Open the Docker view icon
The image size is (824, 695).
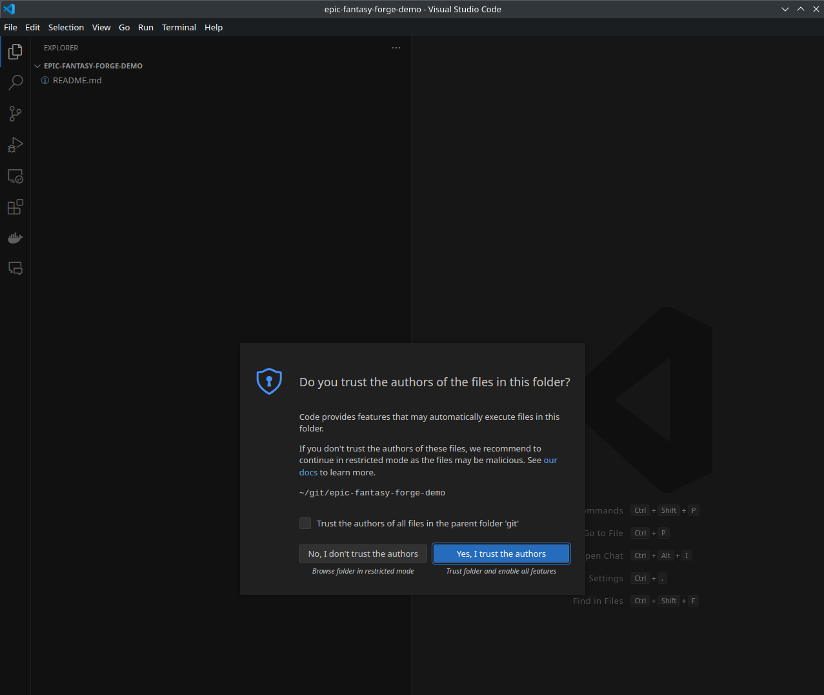click(x=15, y=238)
